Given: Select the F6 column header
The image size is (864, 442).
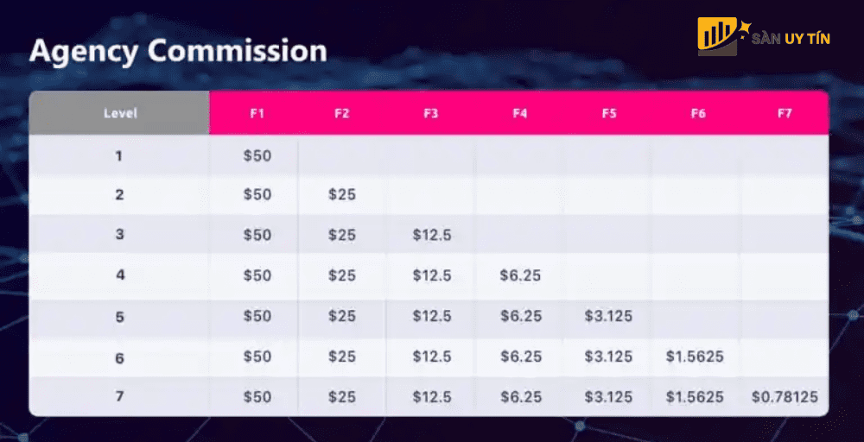Looking at the screenshot, I should coord(698,113).
